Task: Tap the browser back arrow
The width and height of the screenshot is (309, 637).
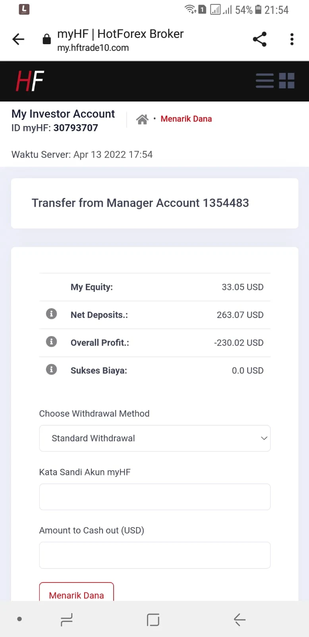Action: click(x=18, y=39)
